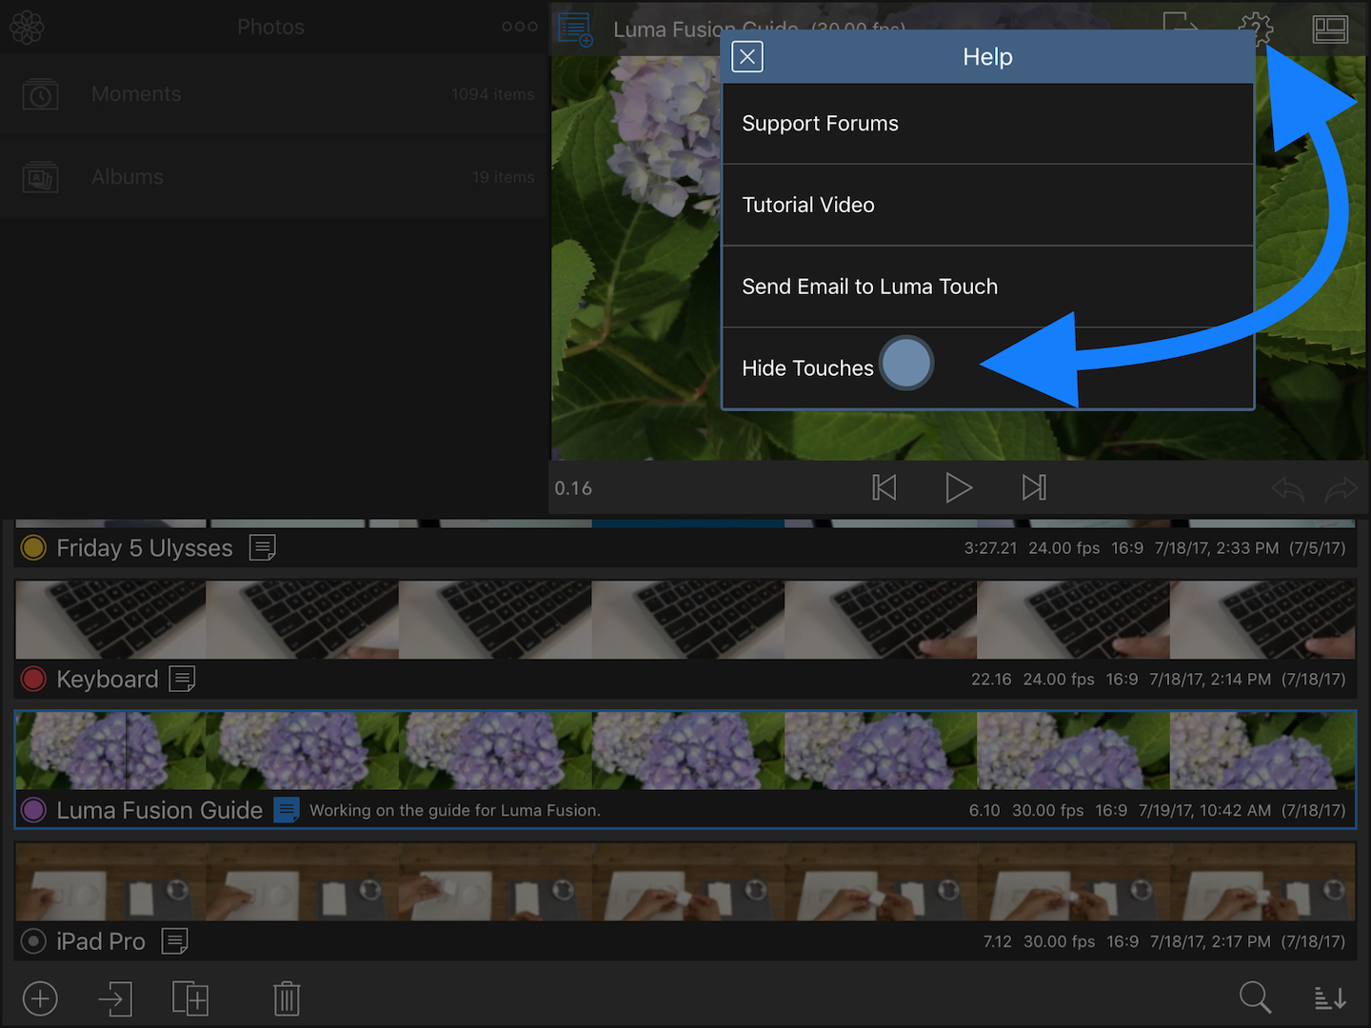The height and width of the screenshot is (1028, 1371).
Task: Pick the purple tag on Luma Fusion Guide
Action: 33,810
